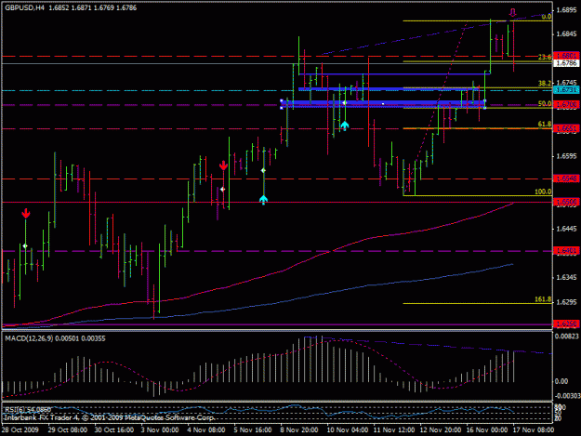Select the 1.6595 price axis value
Screen dimensions: 581x436
pyautogui.click(x=566, y=156)
